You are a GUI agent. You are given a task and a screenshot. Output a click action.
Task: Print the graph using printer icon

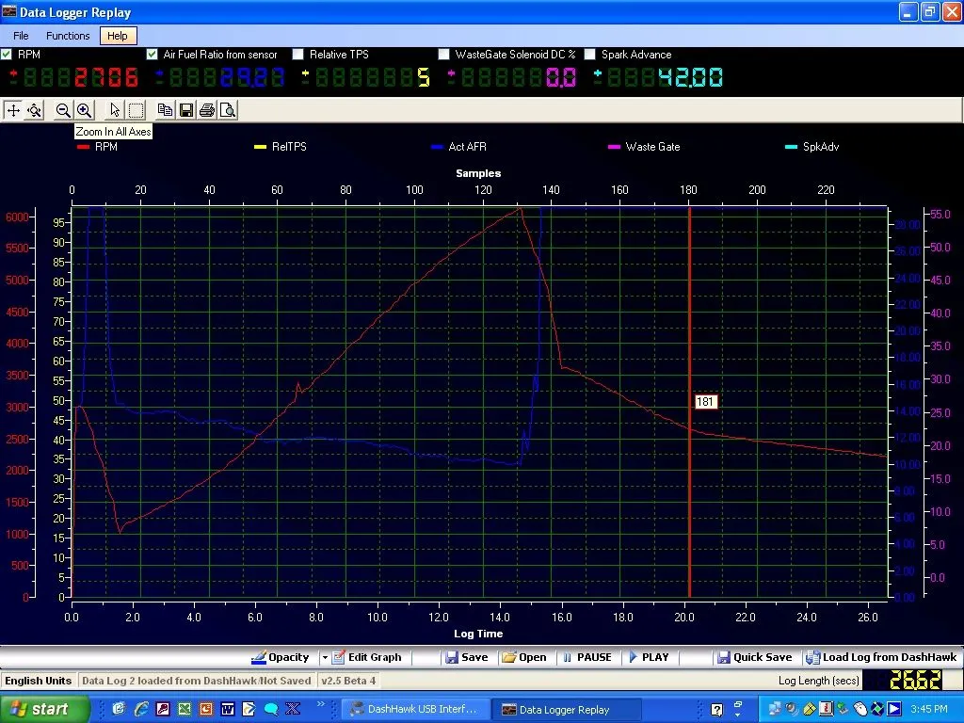point(207,110)
